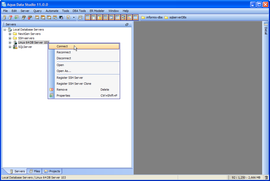Select Local Database Servers tree root
Image resolution: width=270 pixels, height=181 pixels.
pyautogui.click(x=28, y=29)
